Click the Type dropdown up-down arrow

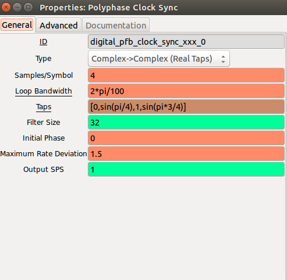(223, 59)
